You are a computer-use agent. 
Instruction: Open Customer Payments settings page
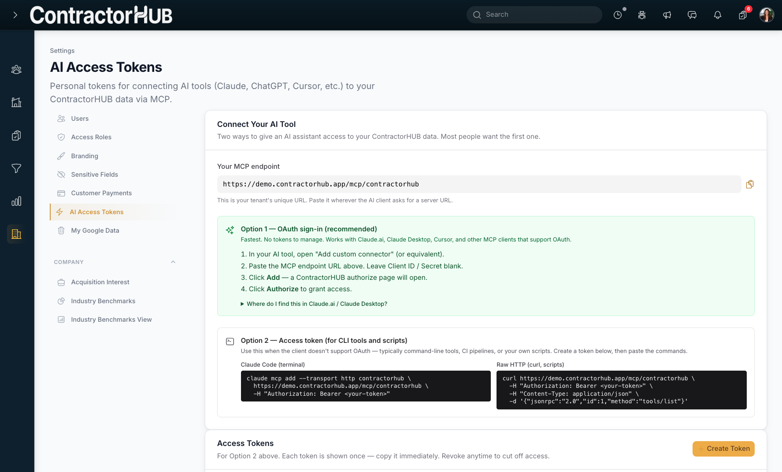[101, 193]
